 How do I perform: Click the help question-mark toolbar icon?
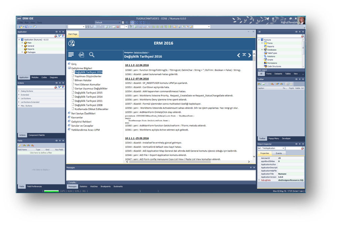(x=131, y=27)
